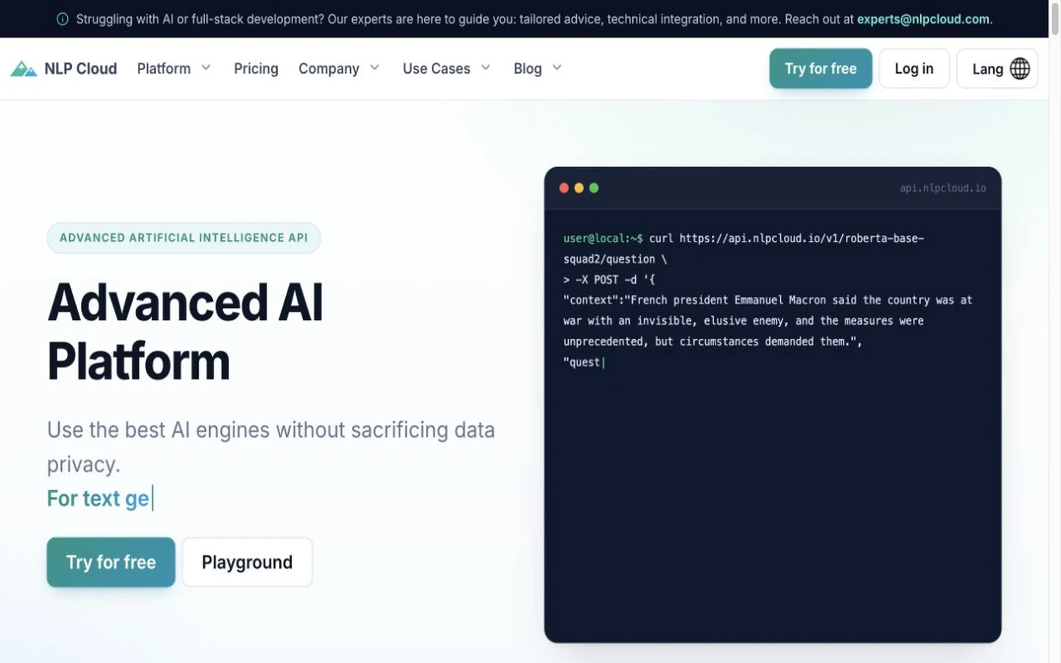The height and width of the screenshot is (663, 1061).
Task: Click the Advanced AI Platform heading
Action: click(186, 331)
